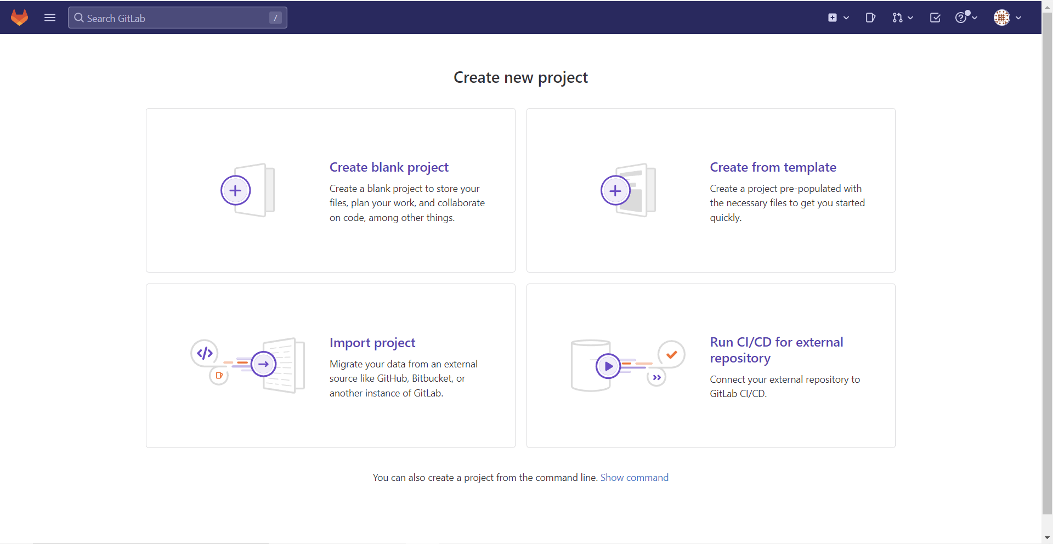Click the Migrate your data description text
The width and height of the screenshot is (1053, 544).
coord(403,378)
